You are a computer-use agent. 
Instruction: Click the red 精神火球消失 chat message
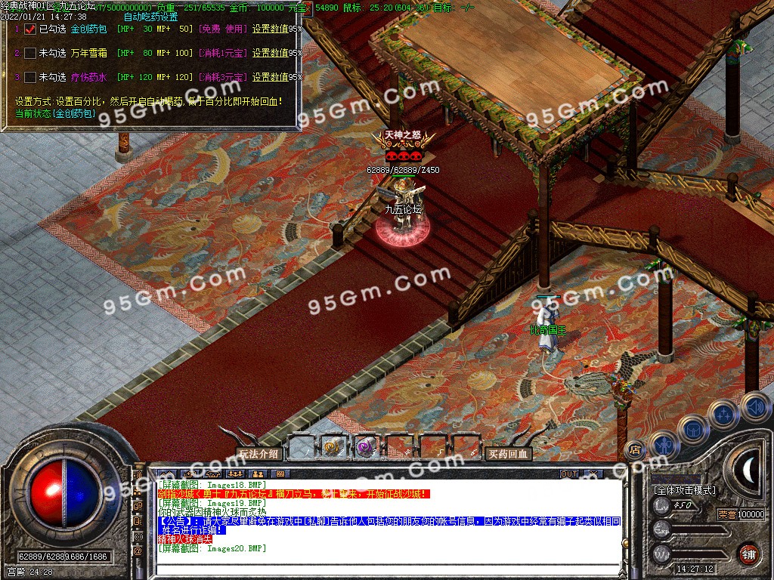tap(185, 539)
